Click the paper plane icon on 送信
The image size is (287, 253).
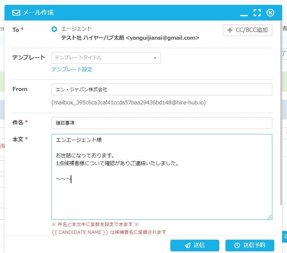188,246
